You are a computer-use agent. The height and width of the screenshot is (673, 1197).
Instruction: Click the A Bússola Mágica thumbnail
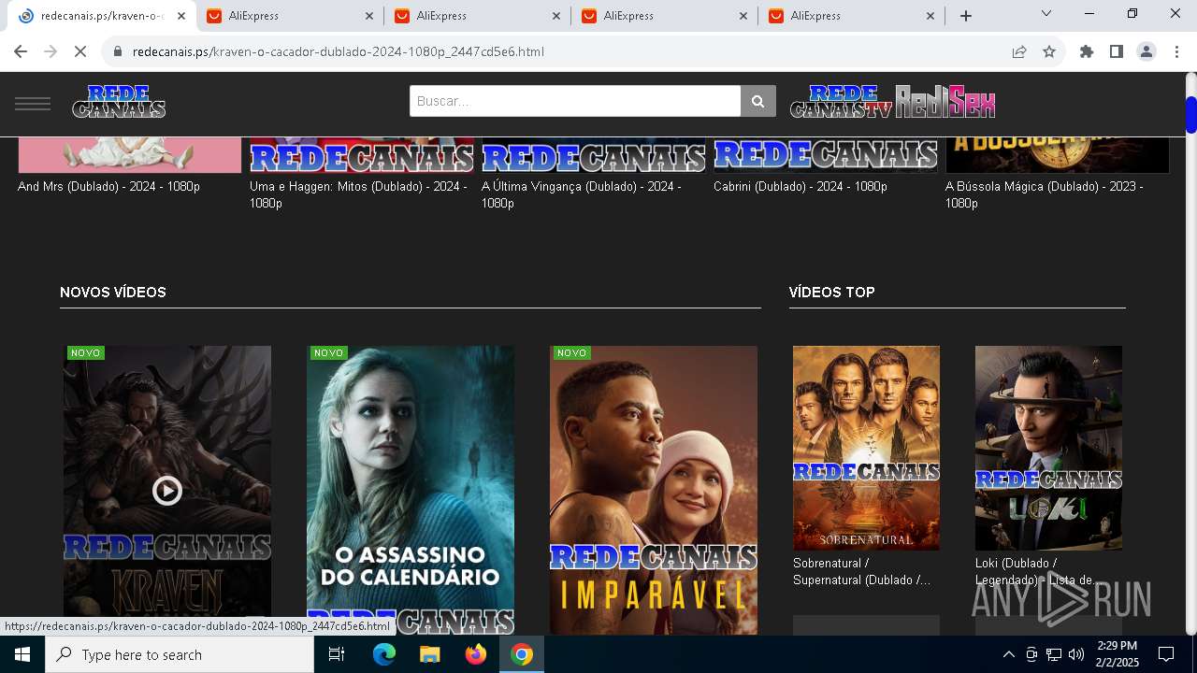[x=1058, y=155]
